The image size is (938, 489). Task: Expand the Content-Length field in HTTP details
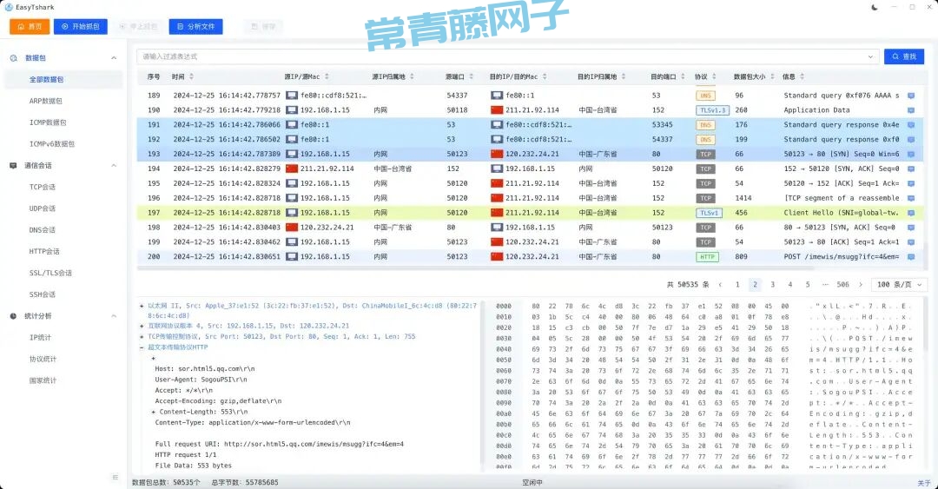coord(154,412)
